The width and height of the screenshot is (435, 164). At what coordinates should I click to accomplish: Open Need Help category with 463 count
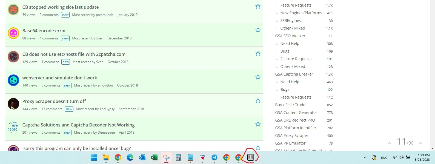click(290, 82)
